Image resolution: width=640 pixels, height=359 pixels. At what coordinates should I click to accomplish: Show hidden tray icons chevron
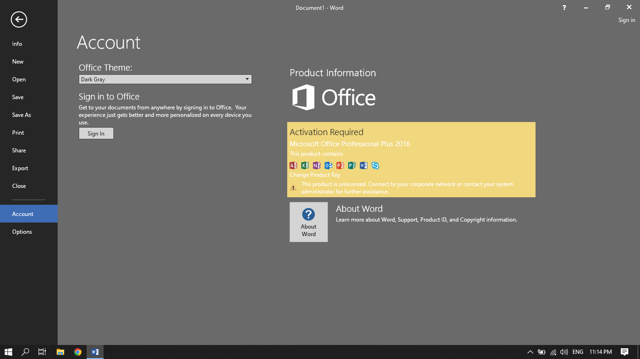coord(530,352)
